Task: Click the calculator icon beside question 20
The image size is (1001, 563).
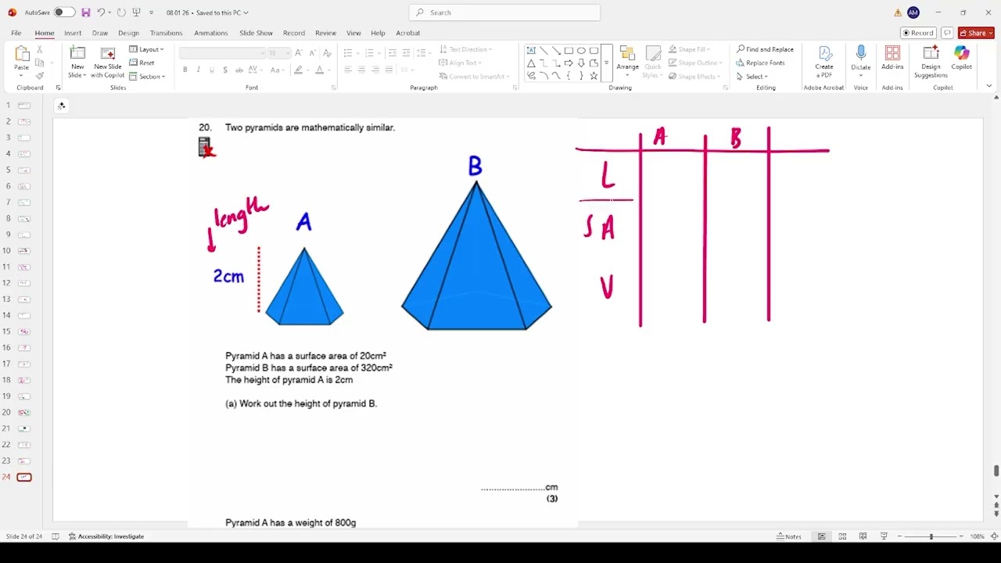Action: 205,147
